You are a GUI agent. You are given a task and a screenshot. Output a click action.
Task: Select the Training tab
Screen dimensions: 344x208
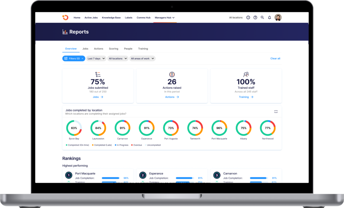pos(143,49)
